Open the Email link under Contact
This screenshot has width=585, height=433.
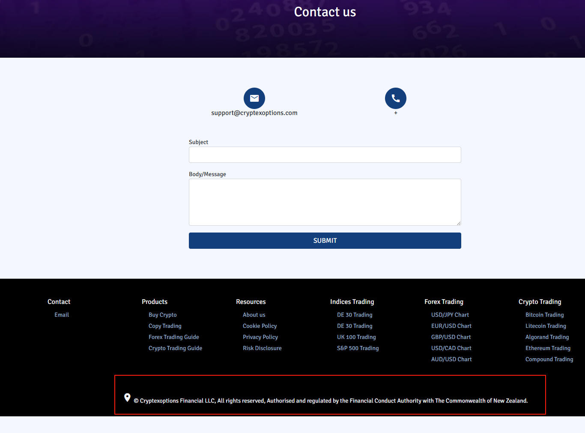tap(62, 315)
